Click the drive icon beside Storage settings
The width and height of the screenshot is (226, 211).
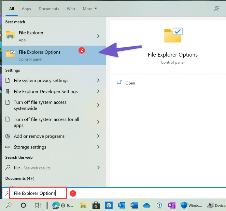coord(7,147)
